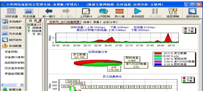The height and width of the screenshot is (91, 203).
Task: Select 系统配置 gear item in sidebar
Action: [12, 46]
